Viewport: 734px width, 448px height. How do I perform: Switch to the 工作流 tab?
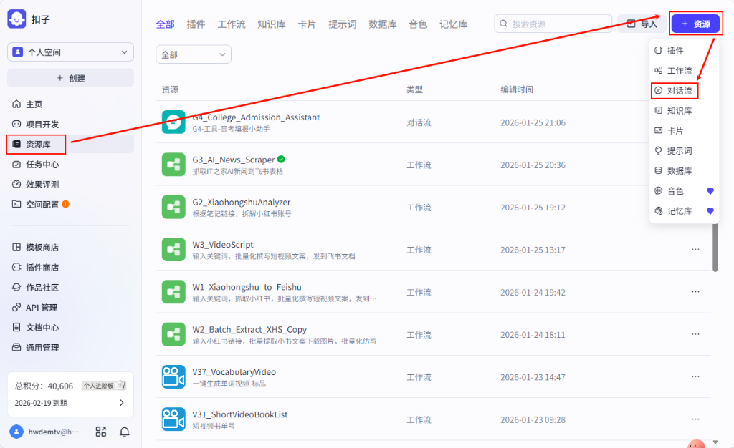[x=231, y=24]
